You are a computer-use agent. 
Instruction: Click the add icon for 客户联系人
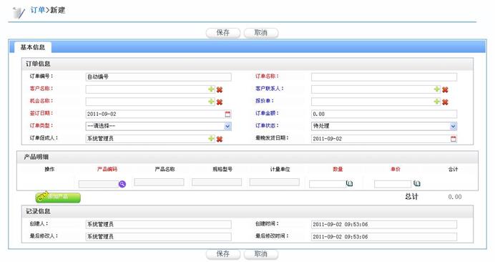(437, 89)
